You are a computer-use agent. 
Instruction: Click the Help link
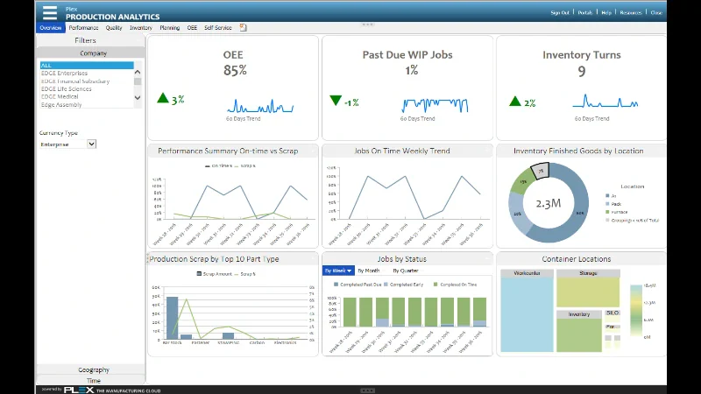pos(606,13)
